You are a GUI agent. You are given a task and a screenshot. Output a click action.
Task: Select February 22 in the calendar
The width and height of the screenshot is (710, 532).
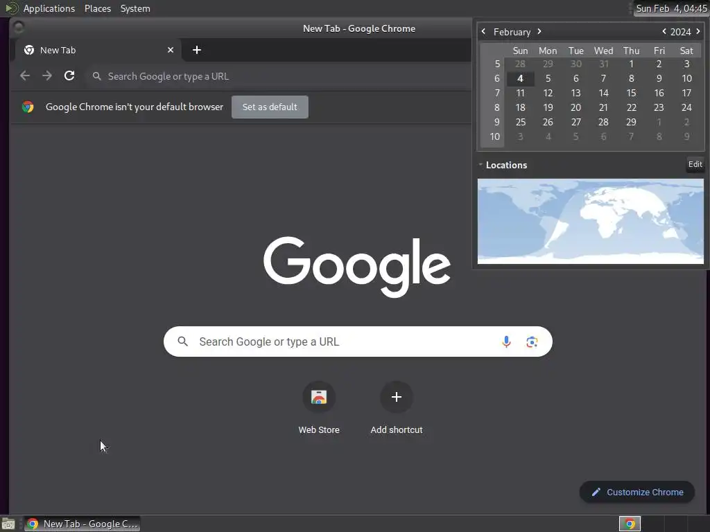pos(631,107)
